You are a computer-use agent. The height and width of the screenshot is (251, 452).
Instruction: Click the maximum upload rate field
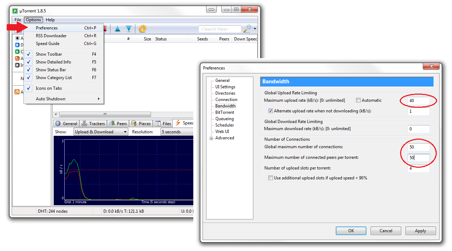419,100
